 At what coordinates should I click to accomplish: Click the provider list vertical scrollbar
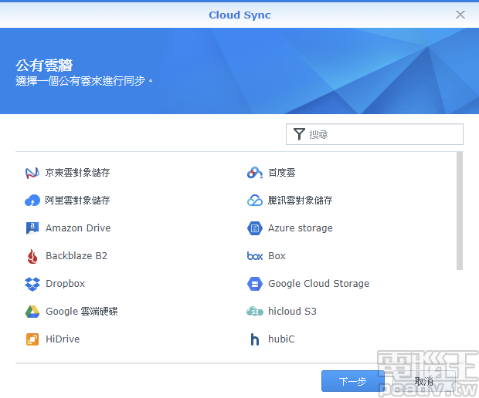(x=460, y=211)
